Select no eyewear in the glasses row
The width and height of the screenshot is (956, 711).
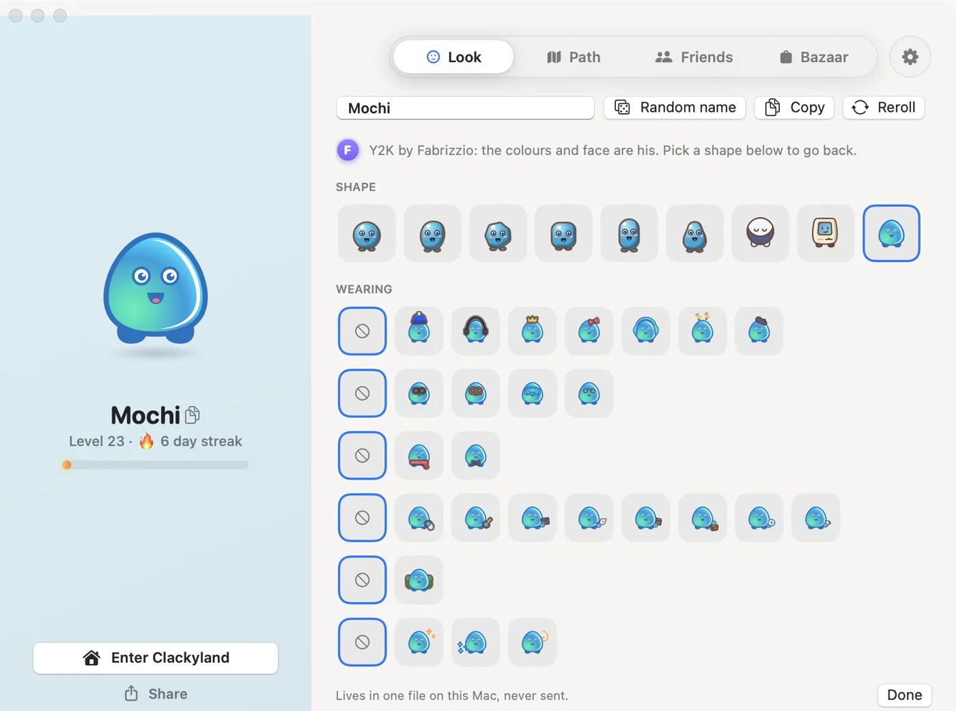(x=363, y=393)
